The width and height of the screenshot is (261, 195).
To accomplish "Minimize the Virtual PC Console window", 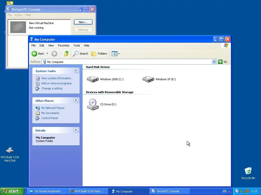I will pos(81,9).
